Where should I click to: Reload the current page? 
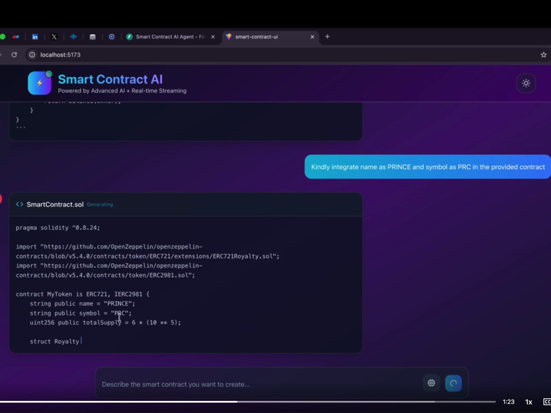14,55
